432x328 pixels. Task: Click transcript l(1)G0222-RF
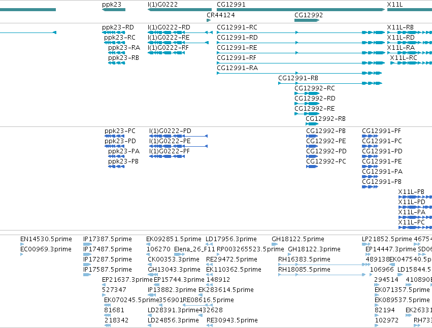click(169, 48)
